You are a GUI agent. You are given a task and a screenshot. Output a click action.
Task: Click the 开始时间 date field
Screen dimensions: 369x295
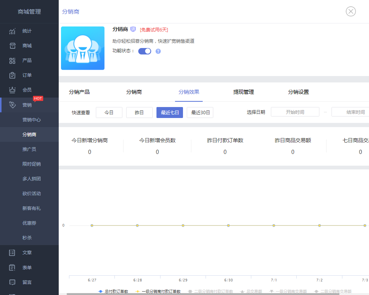(x=295, y=112)
